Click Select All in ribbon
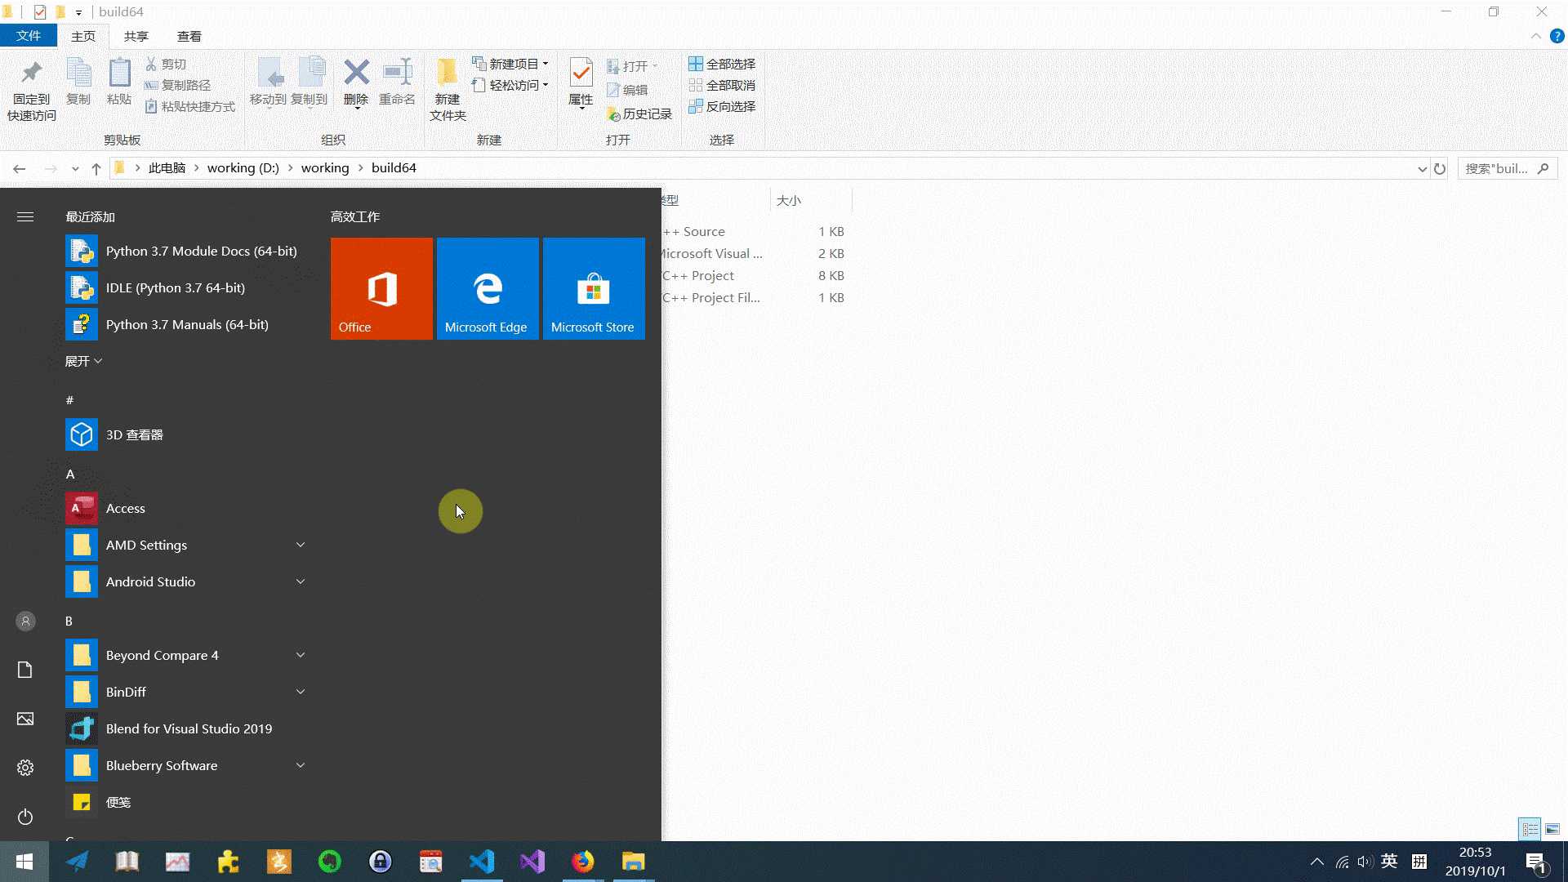The width and height of the screenshot is (1568, 882). [722, 64]
